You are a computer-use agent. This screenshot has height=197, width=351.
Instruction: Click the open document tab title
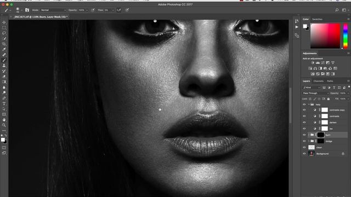point(41,17)
